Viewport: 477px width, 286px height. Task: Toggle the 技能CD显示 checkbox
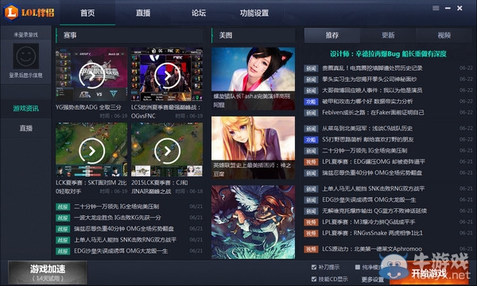click(x=314, y=279)
